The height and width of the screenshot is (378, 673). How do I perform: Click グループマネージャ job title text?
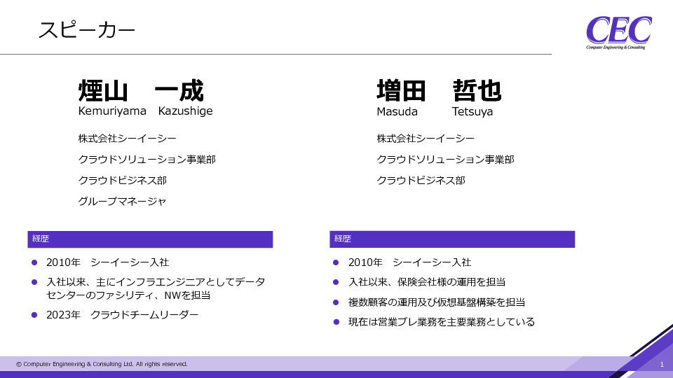point(123,202)
